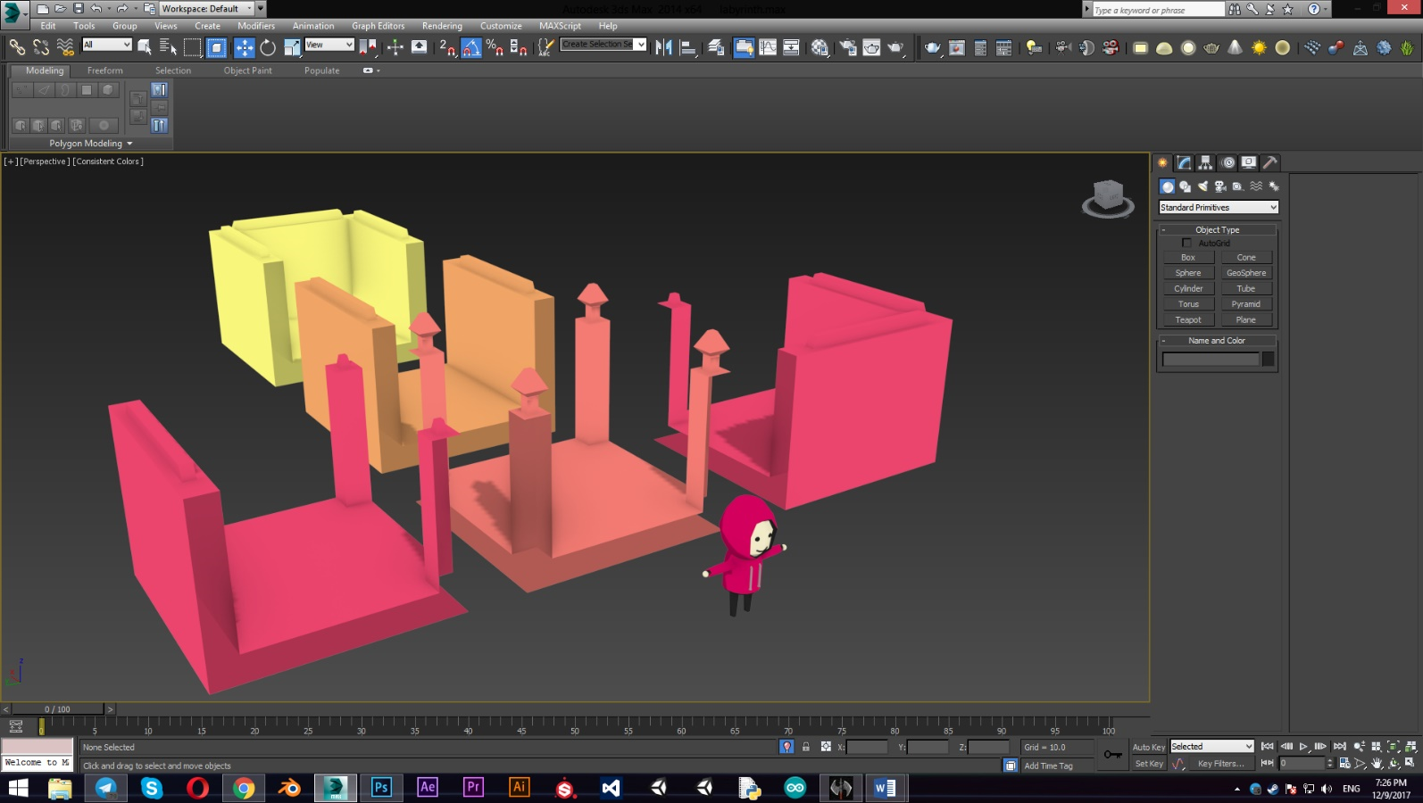Click the Select and Link chain icon
Viewport: 1423px width, 803px height.
[x=17, y=47]
